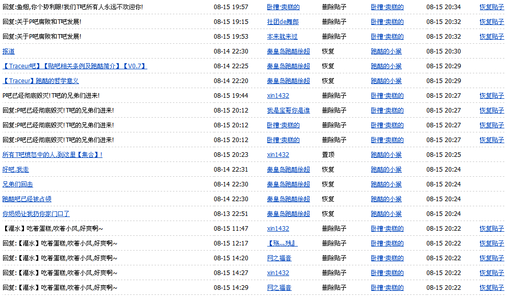This screenshot has width=511, height=300.
Task: Open author xin1432 in the 08-15 19:44 row
Action: (278, 96)
